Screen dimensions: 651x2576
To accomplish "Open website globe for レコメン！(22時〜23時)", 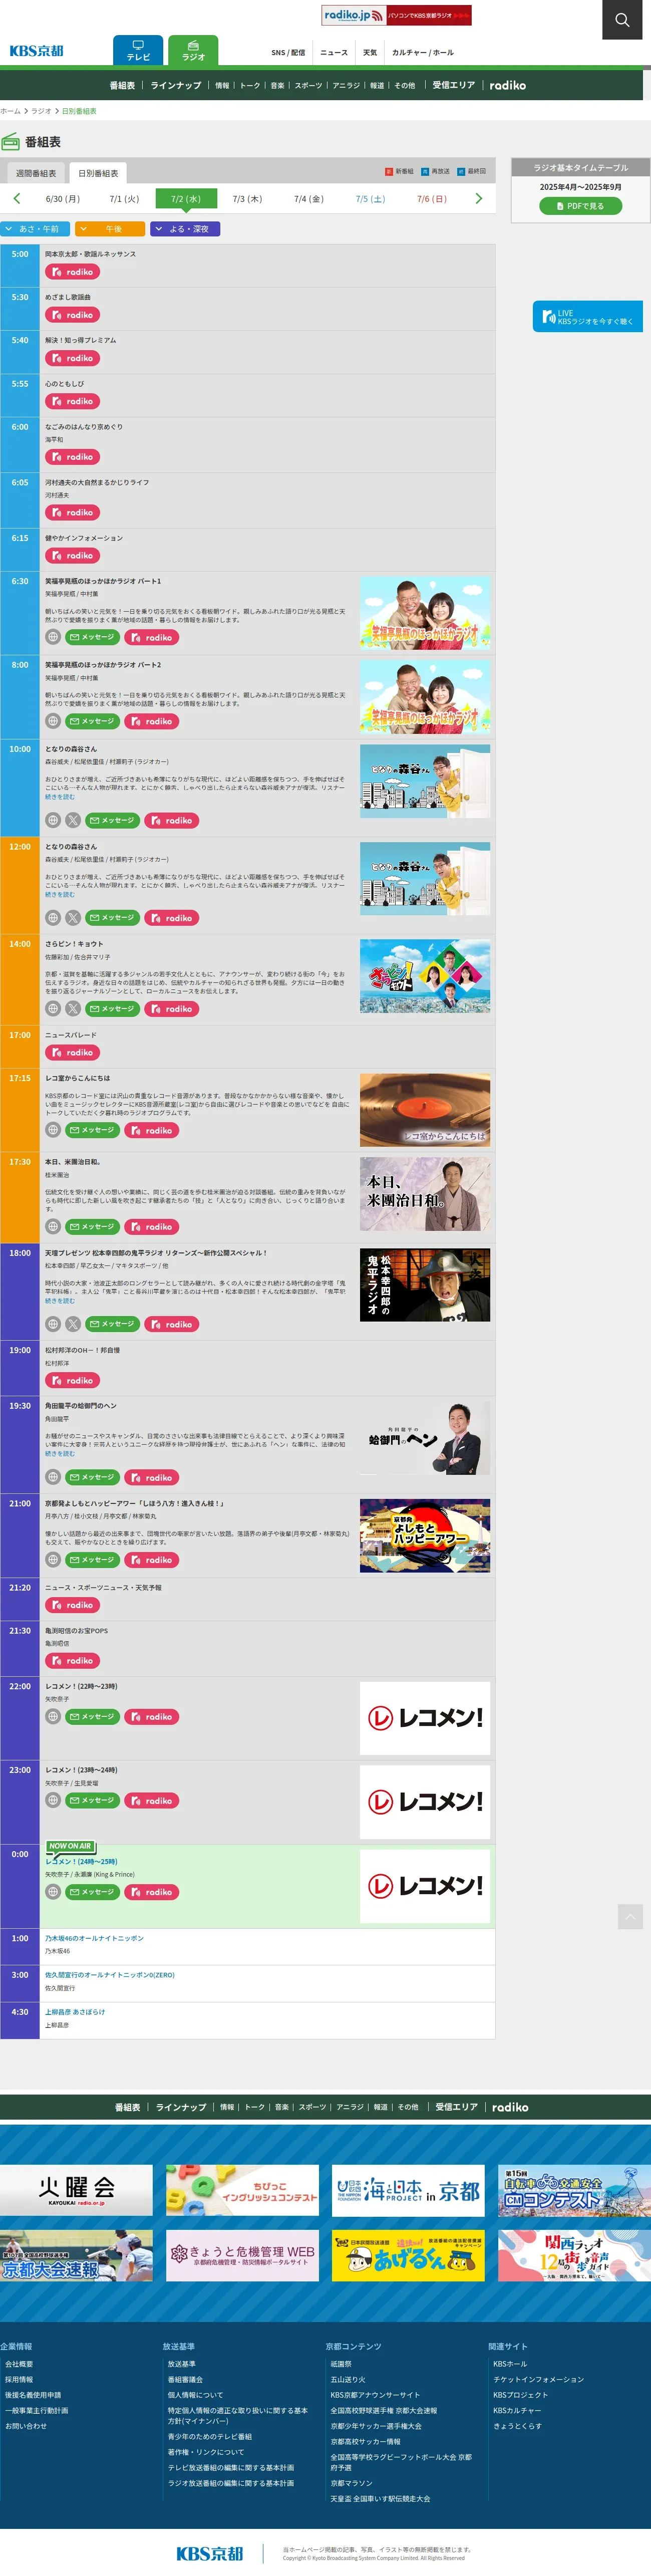I will [53, 1716].
